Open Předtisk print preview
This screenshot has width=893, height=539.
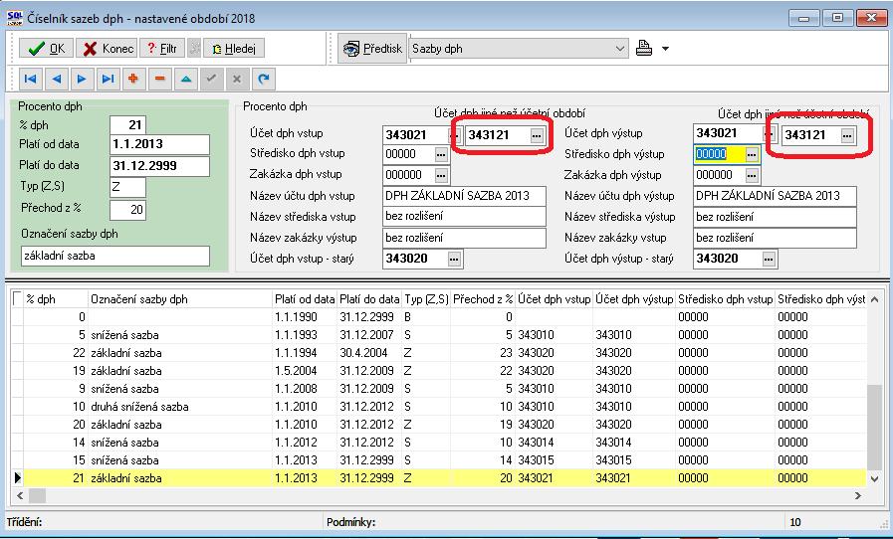(372, 49)
